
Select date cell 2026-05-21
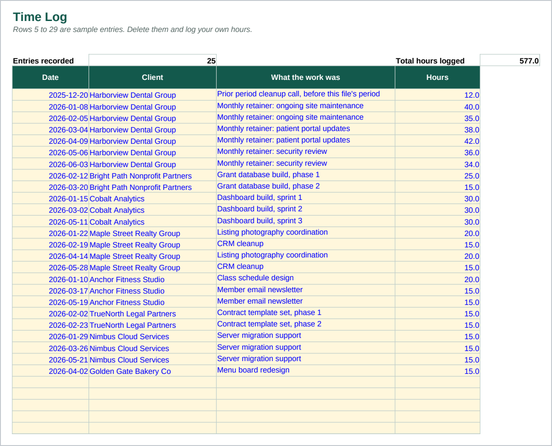pyautogui.click(x=51, y=359)
